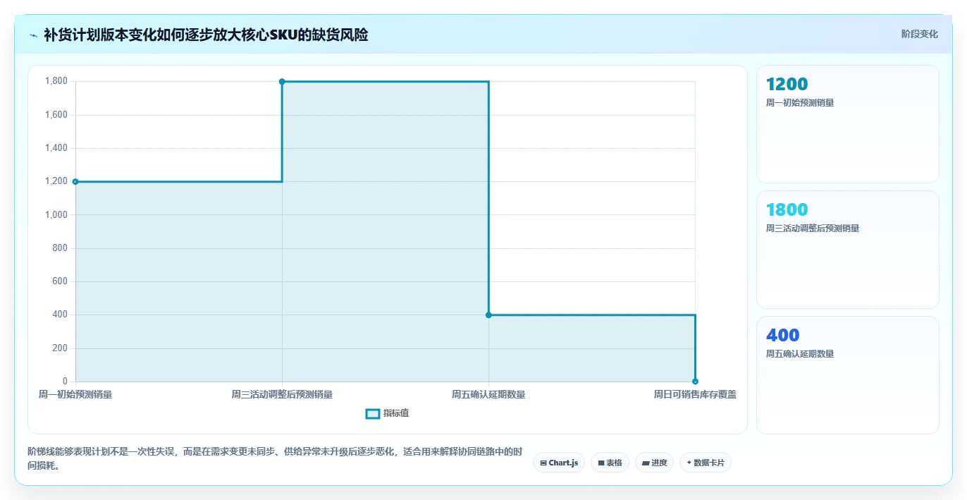Click the 指标值 legend color box
This screenshot has width=967, height=500.
pos(373,413)
